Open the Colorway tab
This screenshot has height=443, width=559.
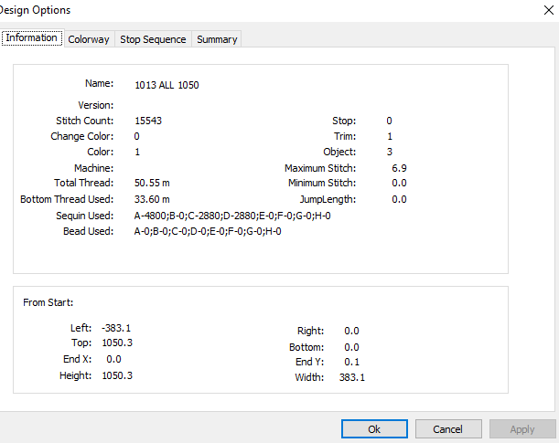pos(89,39)
